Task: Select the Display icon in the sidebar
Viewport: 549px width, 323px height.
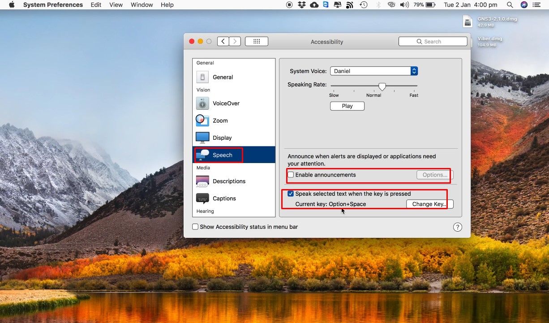Action: pyautogui.click(x=202, y=137)
